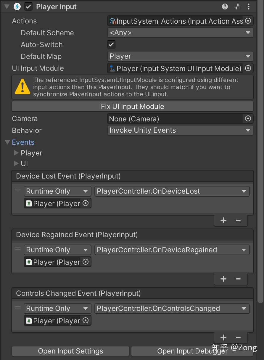Image resolution: width=264 pixels, height=360 pixels.
Task: Click the Player Input component lightning icon
Action: [x=17, y=7]
